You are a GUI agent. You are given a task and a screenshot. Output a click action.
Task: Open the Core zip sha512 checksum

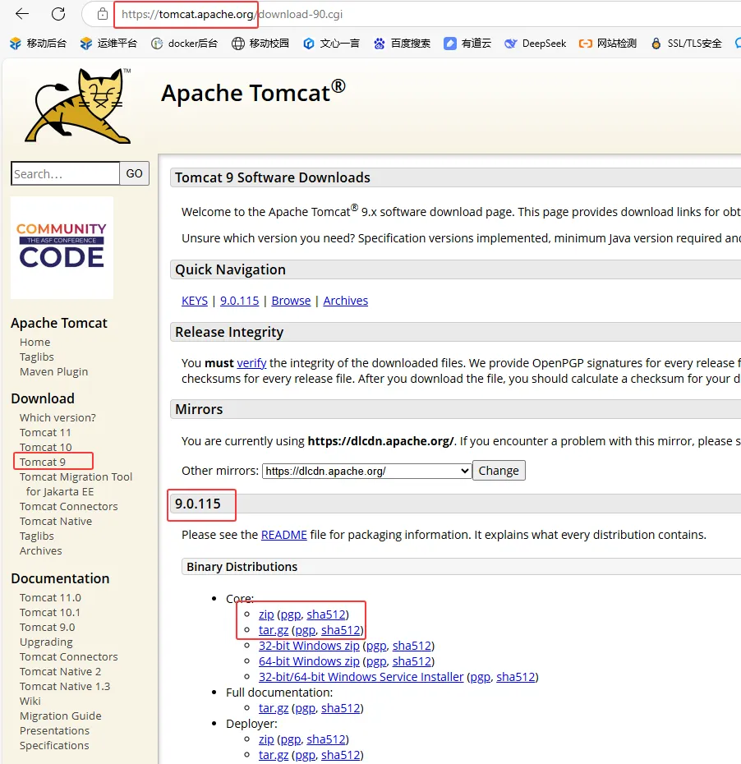(326, 614)
